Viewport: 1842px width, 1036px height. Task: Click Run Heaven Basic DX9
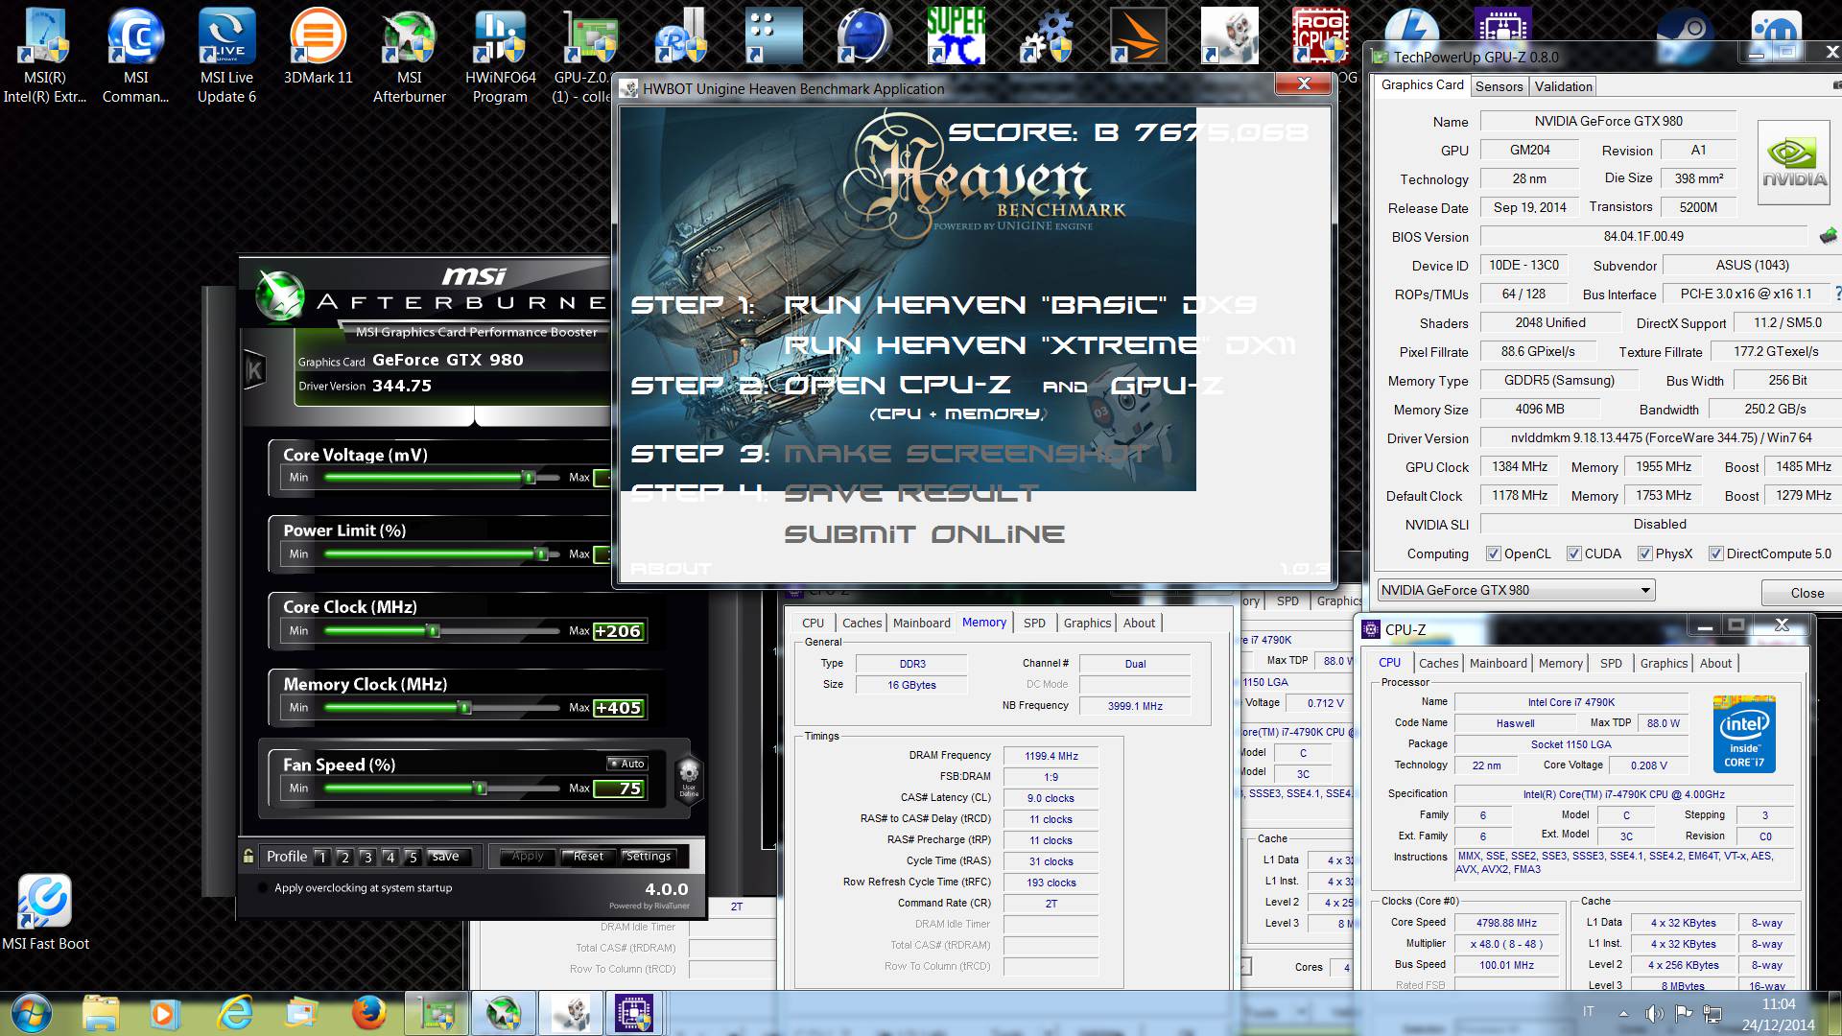pyautogui.click(x=1021, y=305)
